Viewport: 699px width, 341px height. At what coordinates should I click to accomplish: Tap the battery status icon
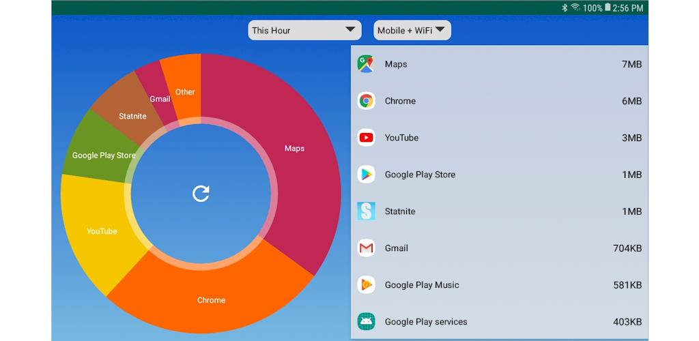coord(607,8)
